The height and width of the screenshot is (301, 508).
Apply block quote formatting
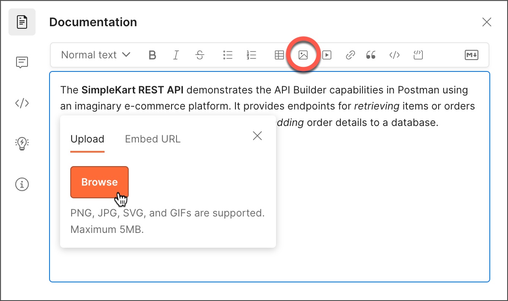click(x=371, y=55)
